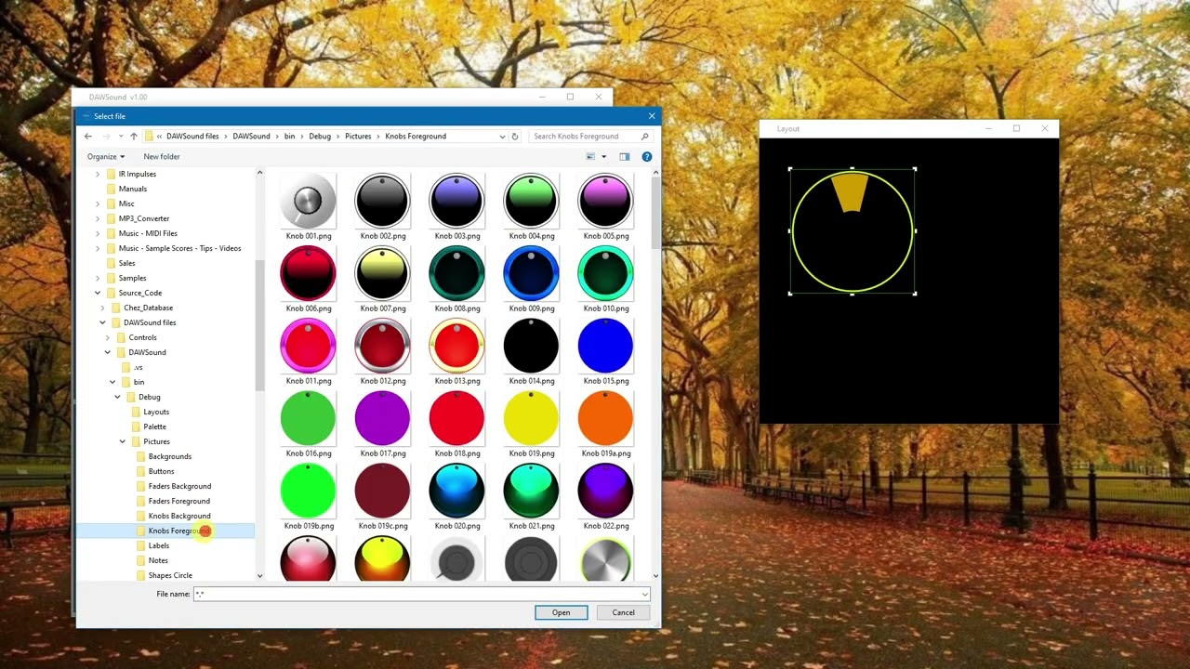Select the Knob 019b.png bright green knob

[x=308, y=491]
